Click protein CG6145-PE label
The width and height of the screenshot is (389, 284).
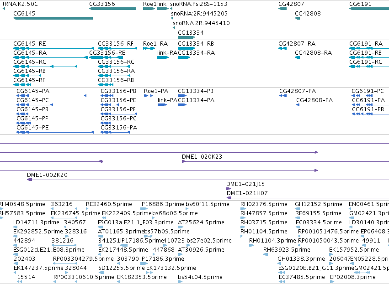pyautogui.click(x=32, y=128)
